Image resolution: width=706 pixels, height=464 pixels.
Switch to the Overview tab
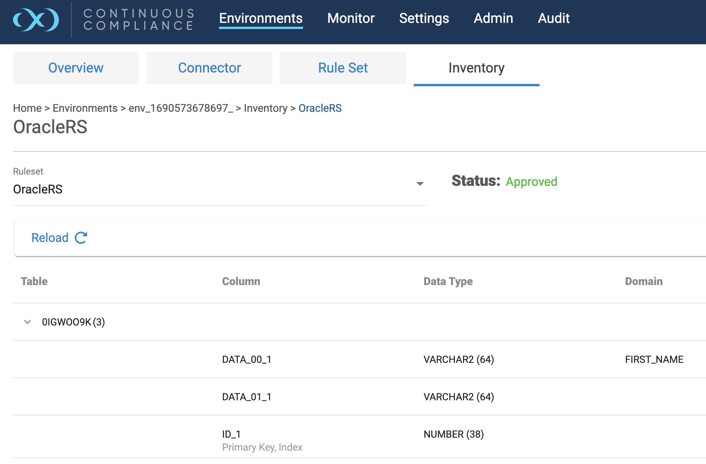76,68
